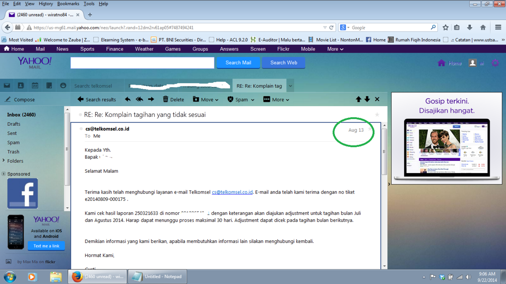The image size is (506, 284).
Task: Expand the Sponsored settings gear
Action: (x=4, y=174)
